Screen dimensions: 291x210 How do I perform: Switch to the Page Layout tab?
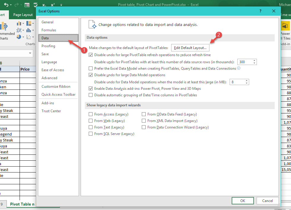23,14
